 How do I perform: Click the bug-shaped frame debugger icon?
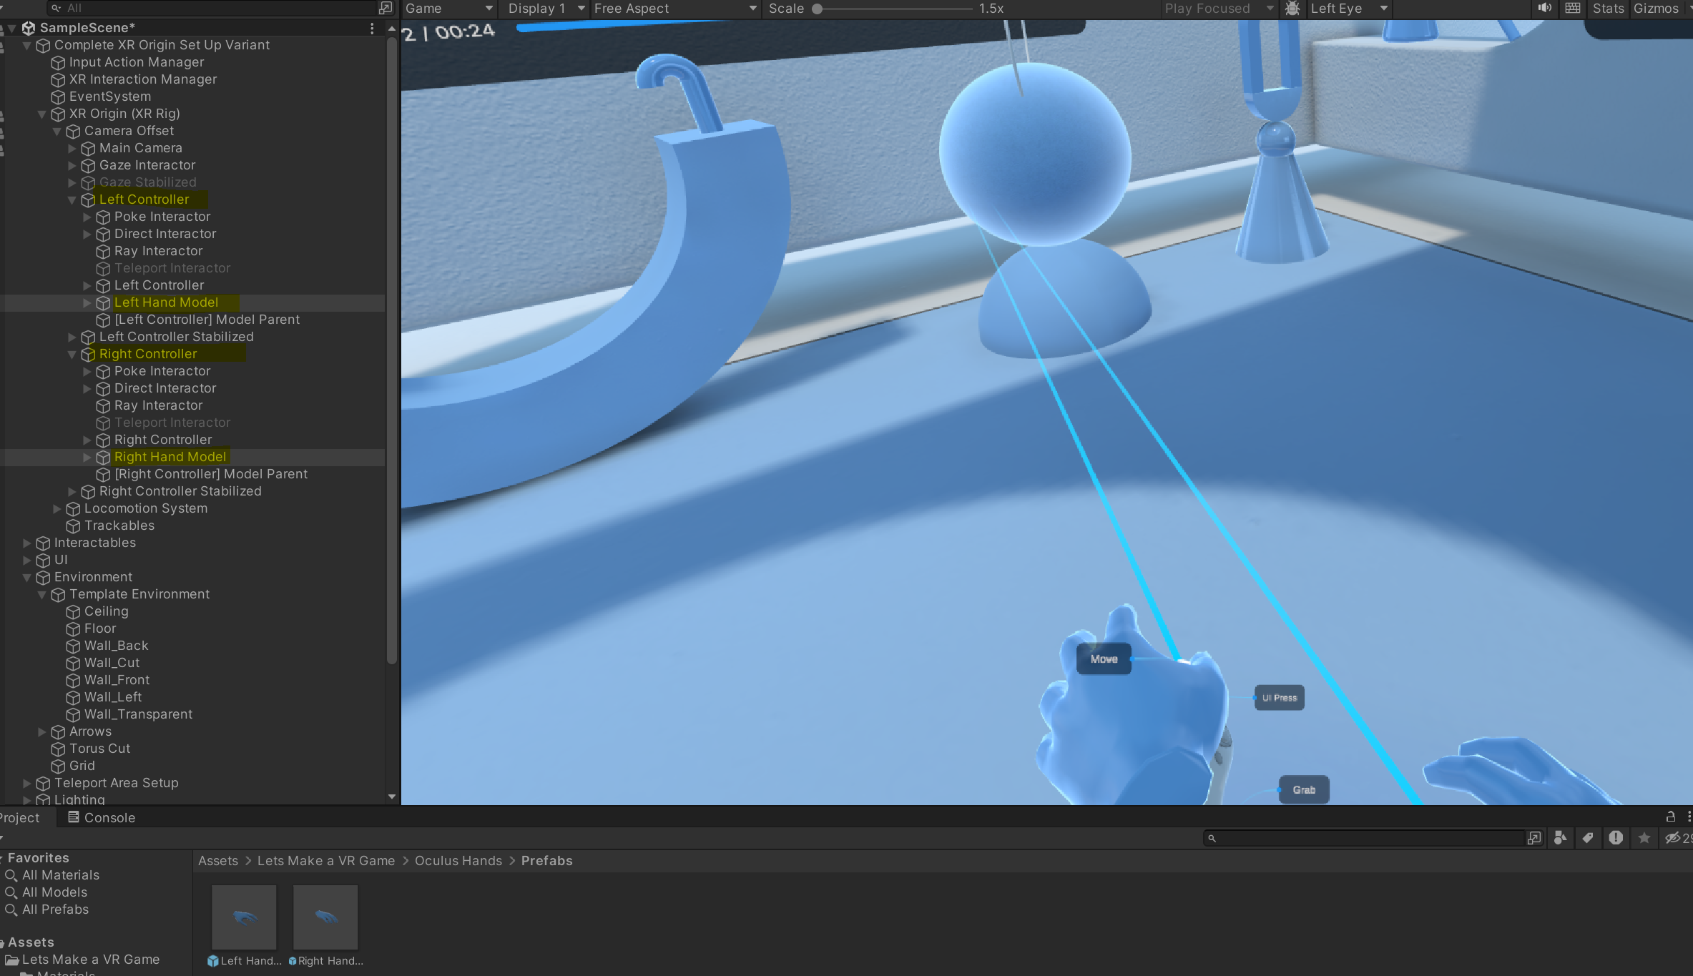(x=1292, y=9)
